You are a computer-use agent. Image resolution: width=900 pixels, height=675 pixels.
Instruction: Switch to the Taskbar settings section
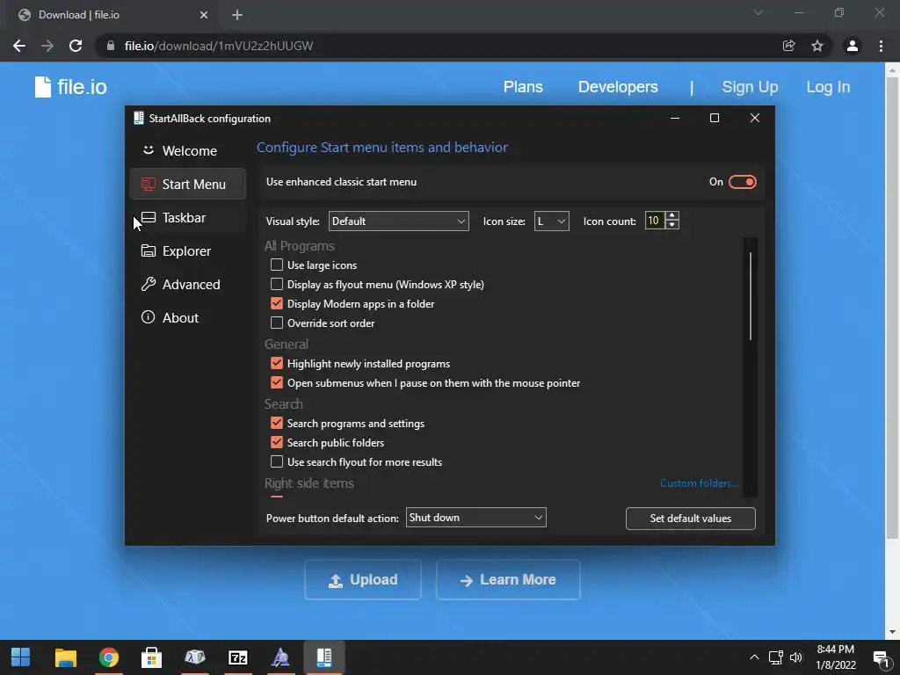coord(188,218)
